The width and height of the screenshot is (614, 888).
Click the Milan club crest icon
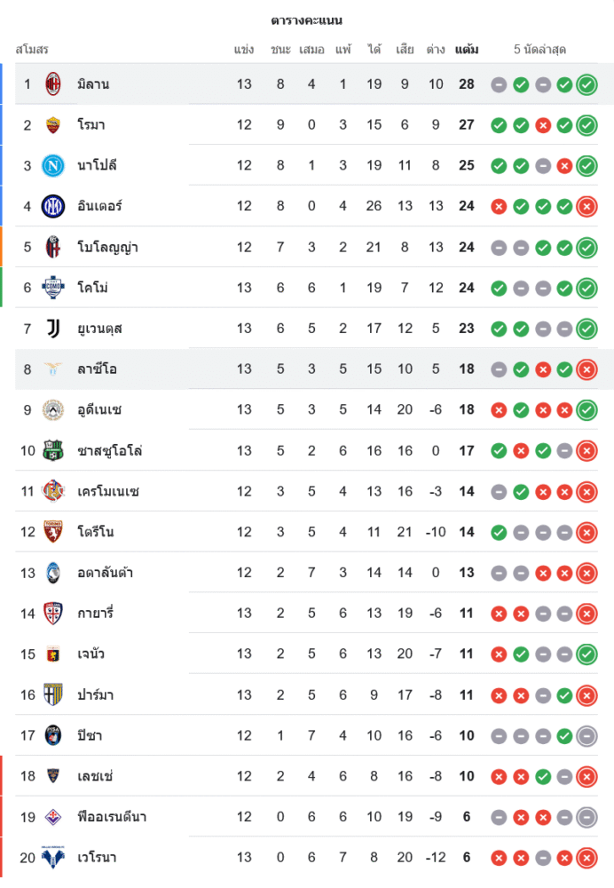point(53,84)
